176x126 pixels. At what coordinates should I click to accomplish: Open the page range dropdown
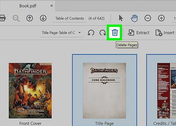point(61,33)
